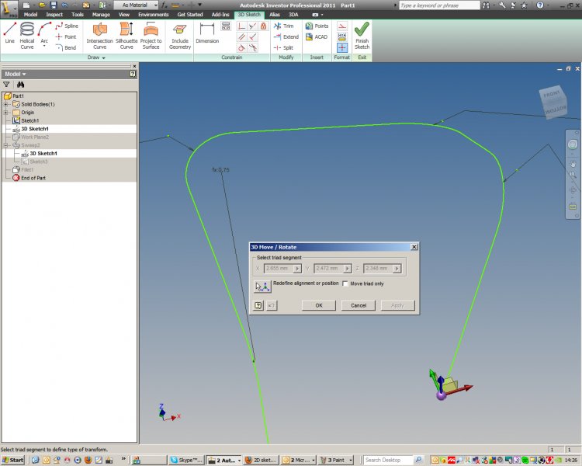This screenshot has width=582, height=466.
Task: Expand the Origin folder node
Action: pyautogui.click(x=6, y=113)
